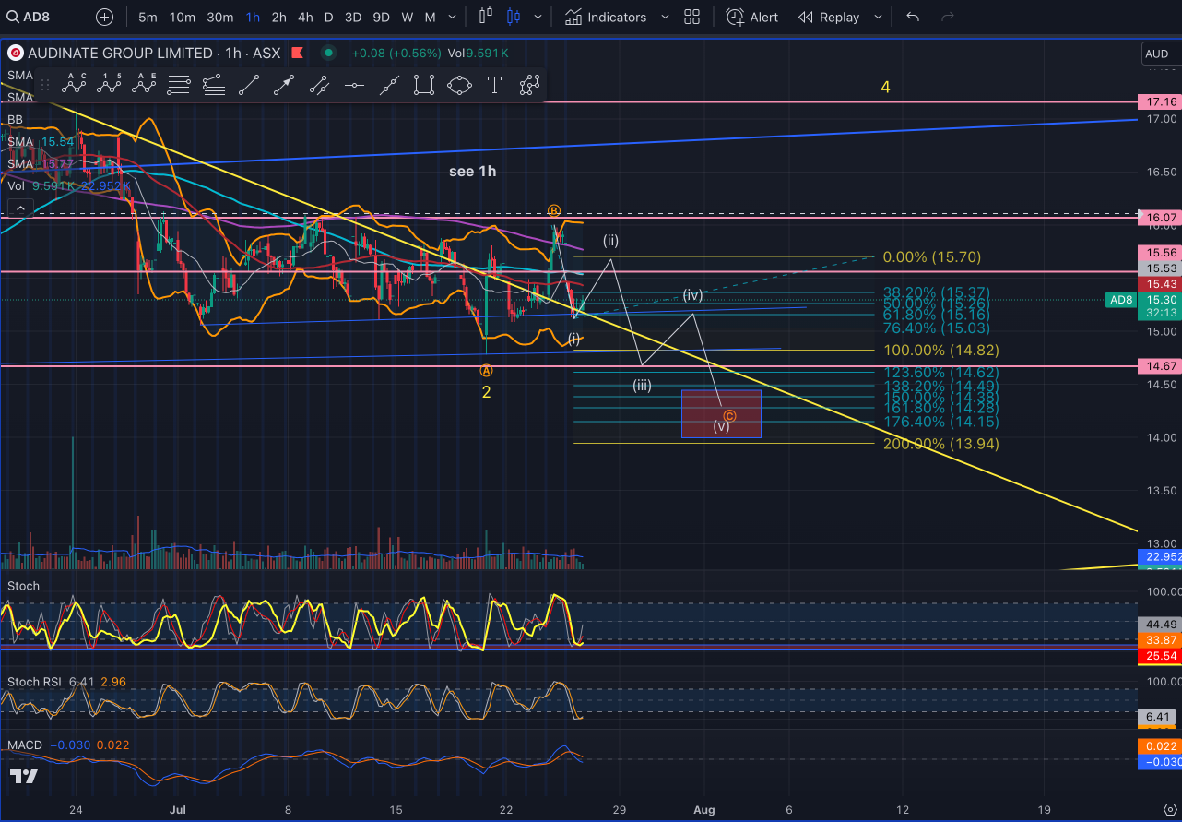Click the 200.00% (13.94) Fib level

point(940,444)
